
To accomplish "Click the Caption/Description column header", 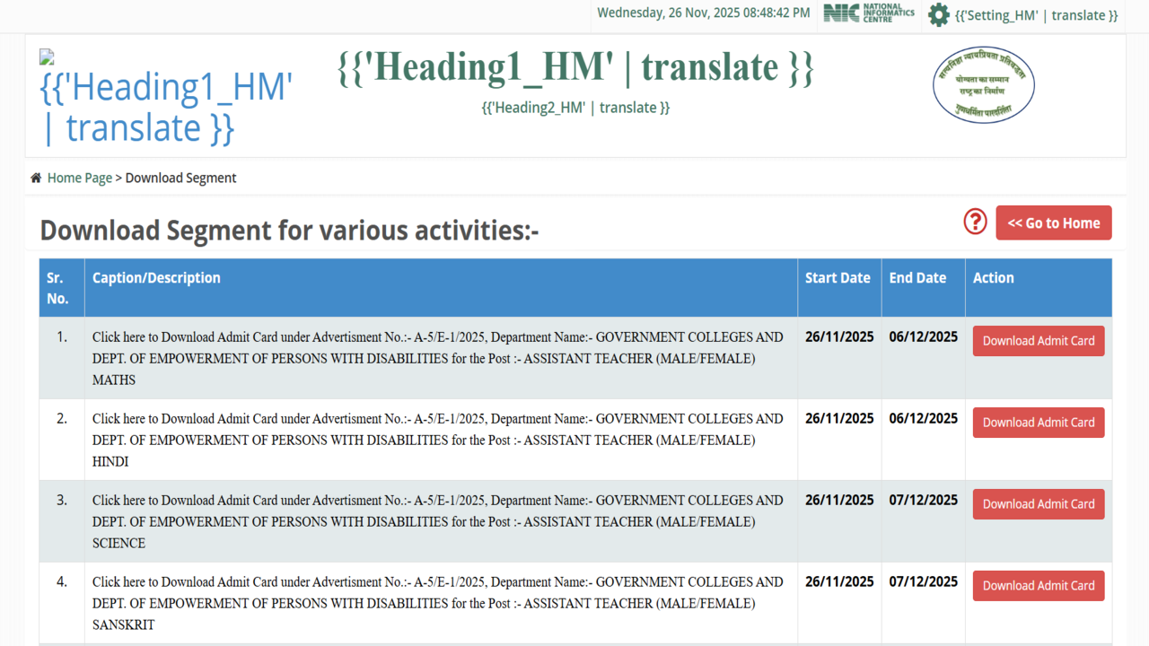I will tap(156, 278).
